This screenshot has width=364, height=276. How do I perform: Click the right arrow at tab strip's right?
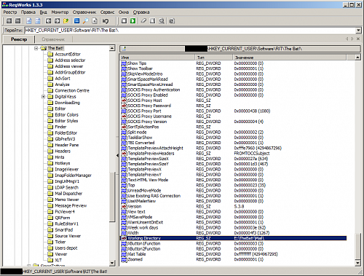[352, 39]
